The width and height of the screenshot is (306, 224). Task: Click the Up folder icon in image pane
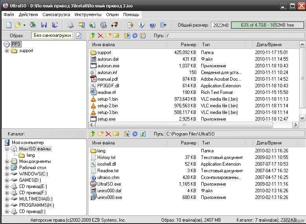[x=92, y=36]
